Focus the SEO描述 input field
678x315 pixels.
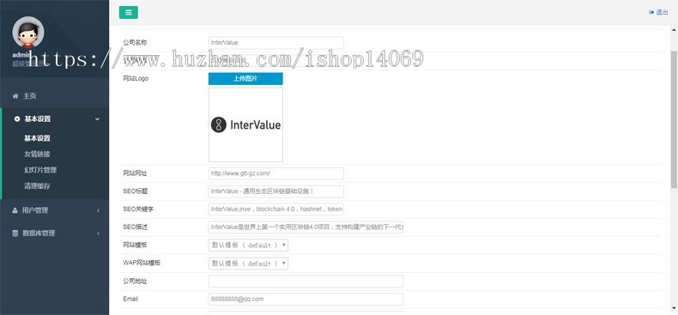(306, 227)
